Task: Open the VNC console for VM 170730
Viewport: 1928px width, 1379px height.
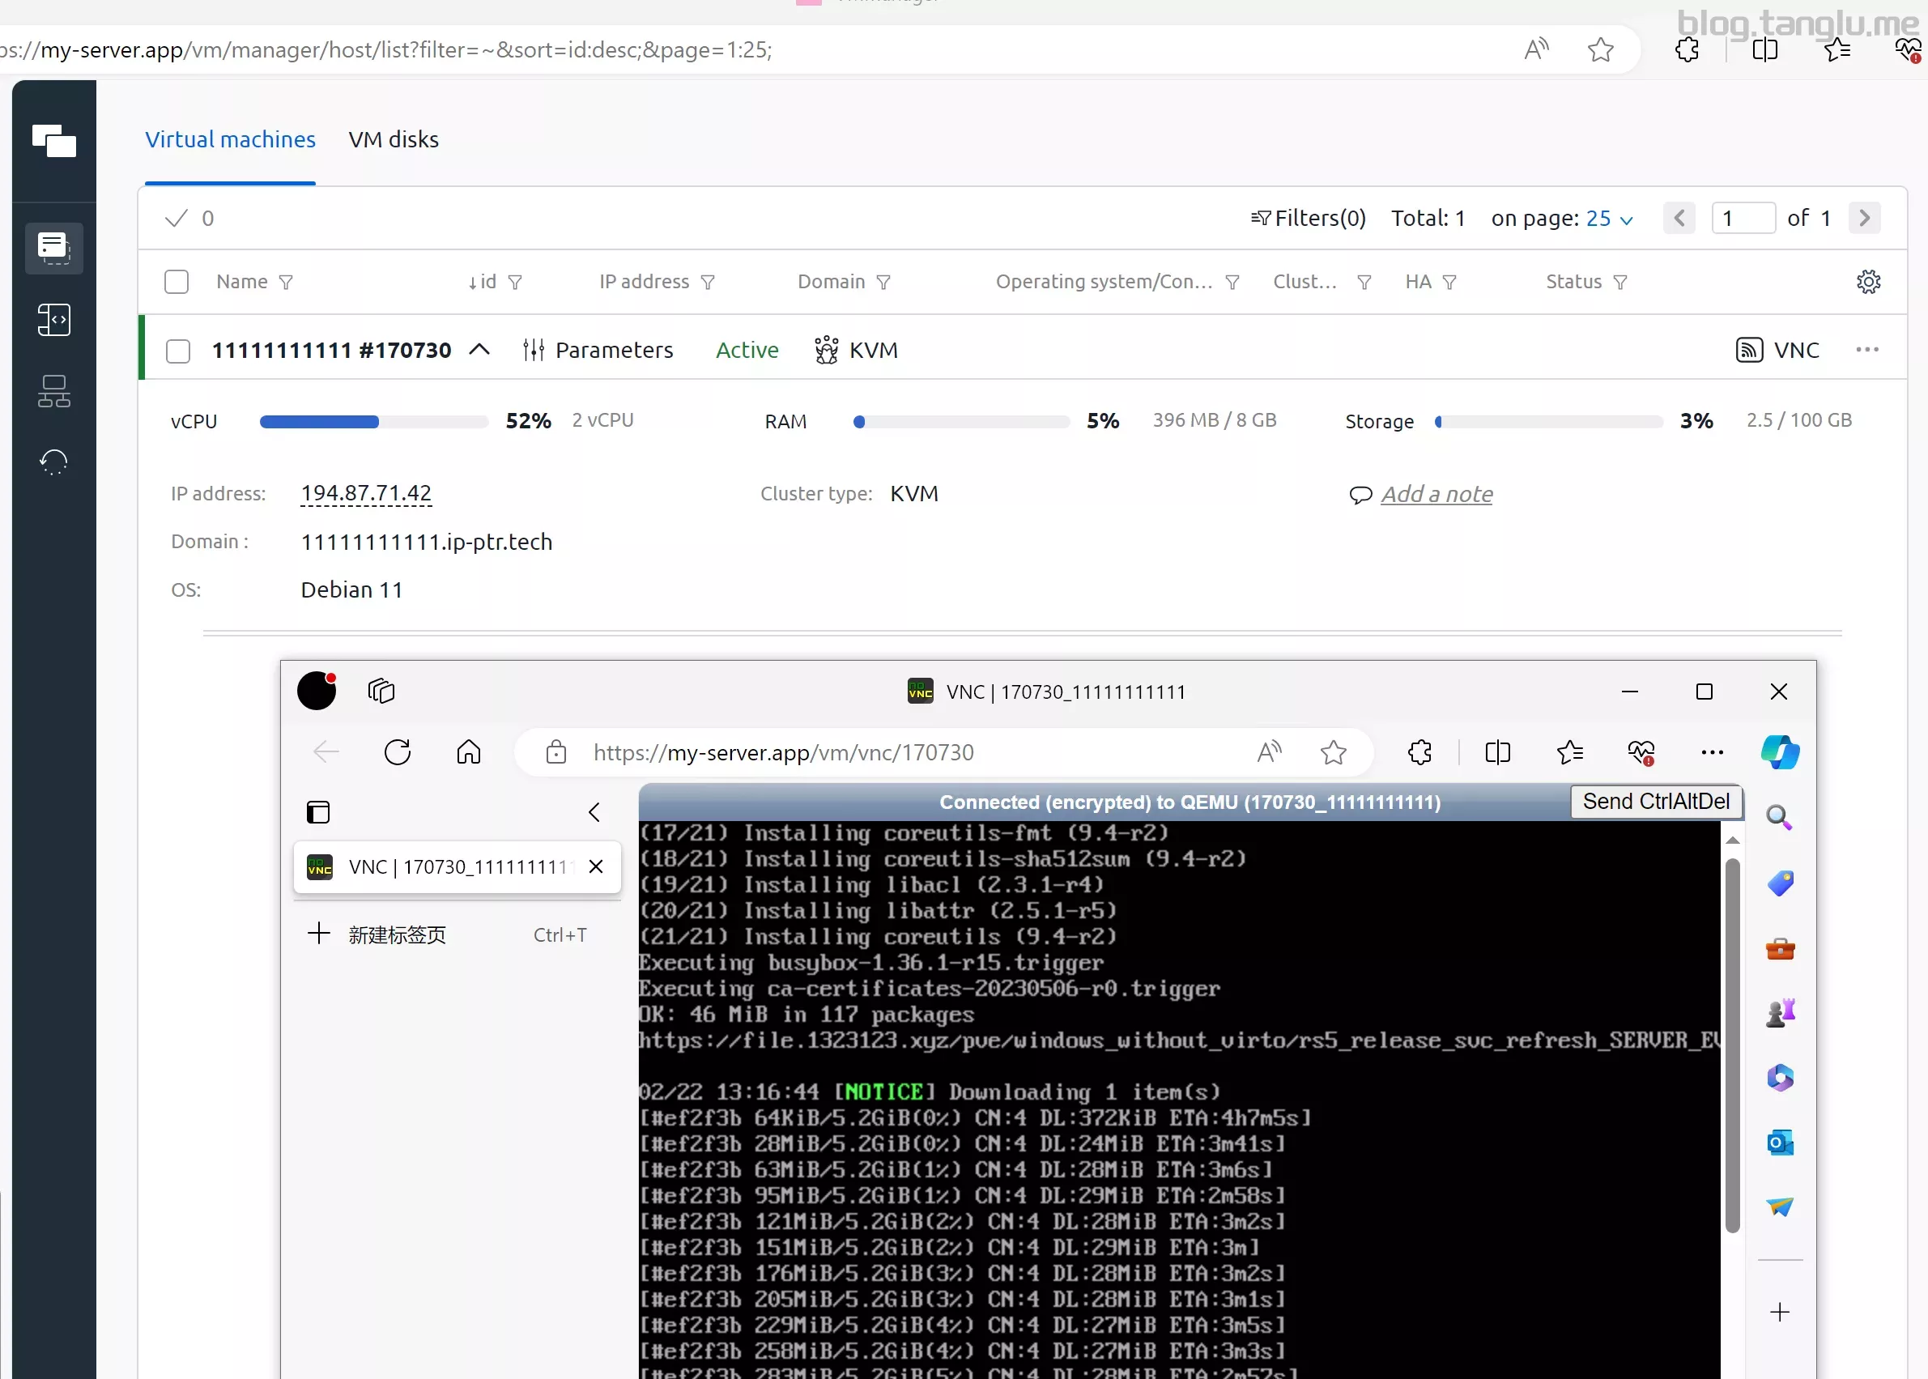Action: 1777,350
